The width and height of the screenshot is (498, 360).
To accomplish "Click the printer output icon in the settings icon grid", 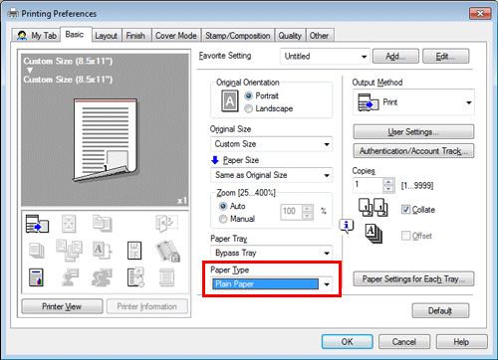I will 37,224.
